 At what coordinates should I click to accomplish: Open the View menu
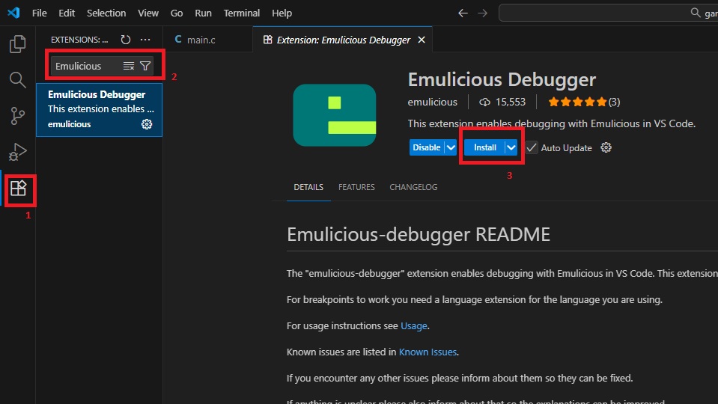tap(148, 13)
